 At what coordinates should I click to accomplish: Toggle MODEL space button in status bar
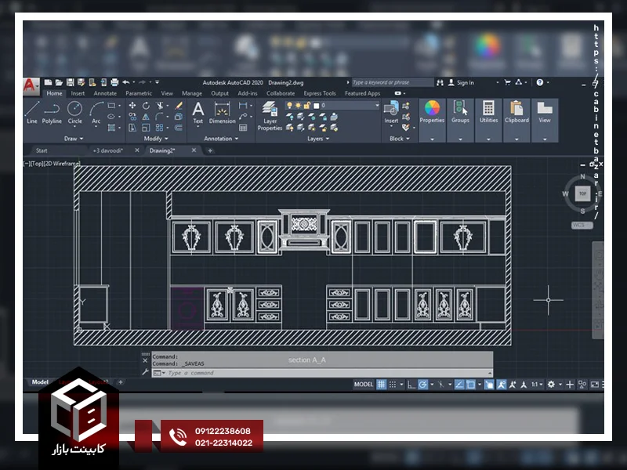[x=364, y=385]
